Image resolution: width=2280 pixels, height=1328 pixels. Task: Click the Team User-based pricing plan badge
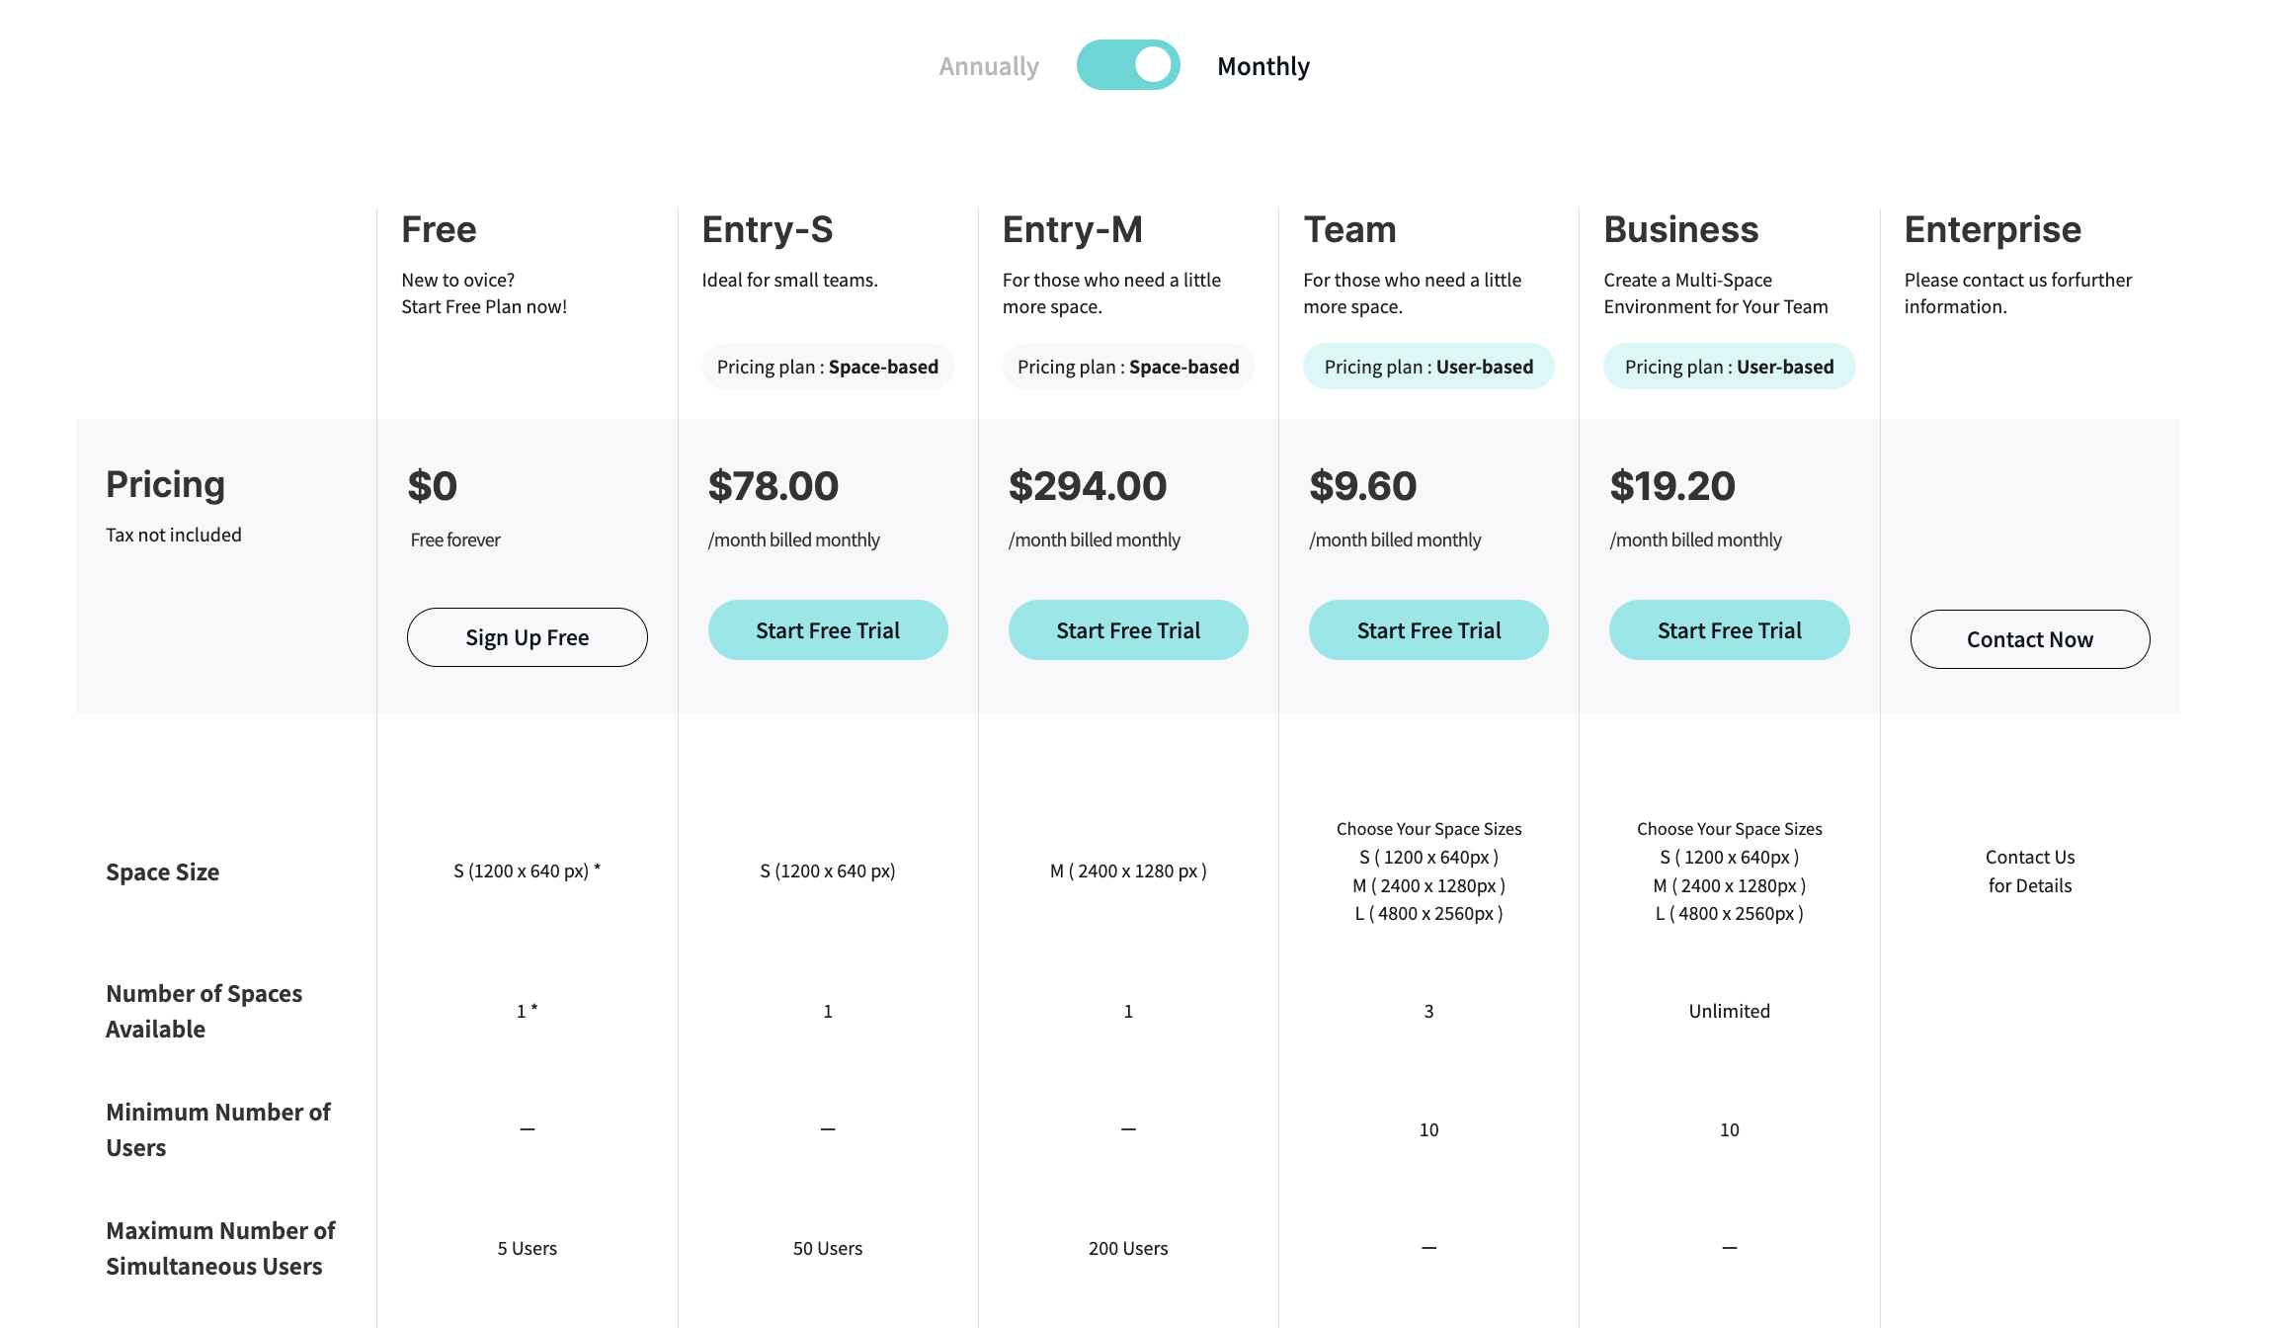click(x=1428, y=367)
